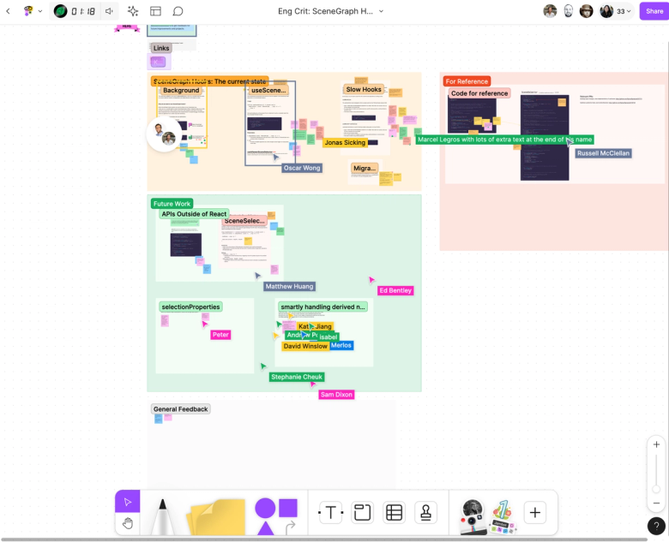Image resolution: width=669 pixels, height=542 pixels.
Task: Select the Table tool
Action: click(394, 513)
